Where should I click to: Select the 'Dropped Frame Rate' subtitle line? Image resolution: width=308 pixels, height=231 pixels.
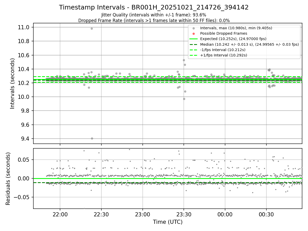(x=154, y=21)
